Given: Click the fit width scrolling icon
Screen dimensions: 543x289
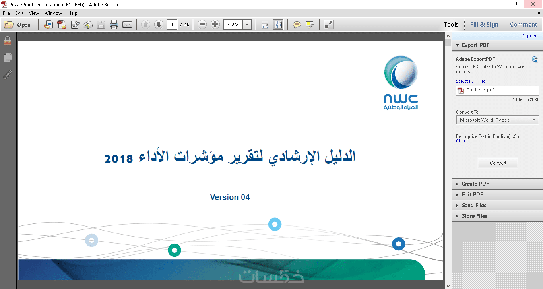Looking at the screenshot, I should coord(265,25).
